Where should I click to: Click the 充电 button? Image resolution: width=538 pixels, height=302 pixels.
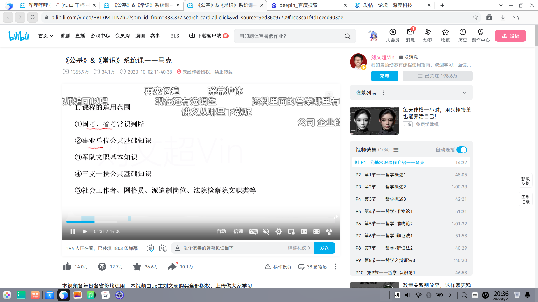[x=384, y=76]
